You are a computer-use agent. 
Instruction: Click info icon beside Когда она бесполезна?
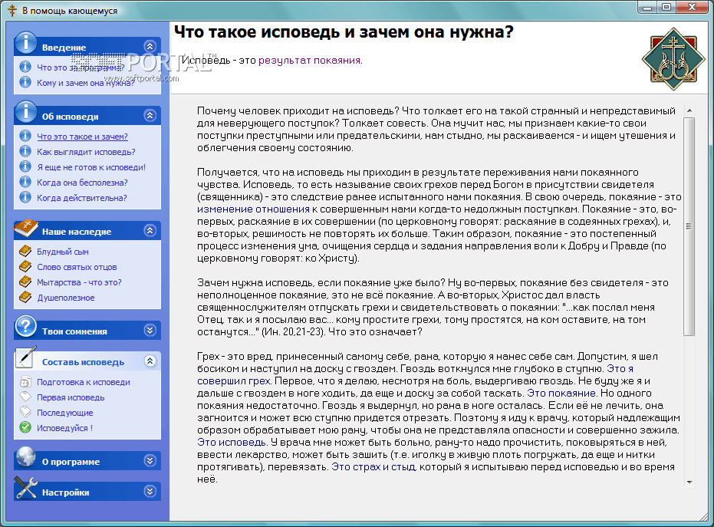point(25,183)
